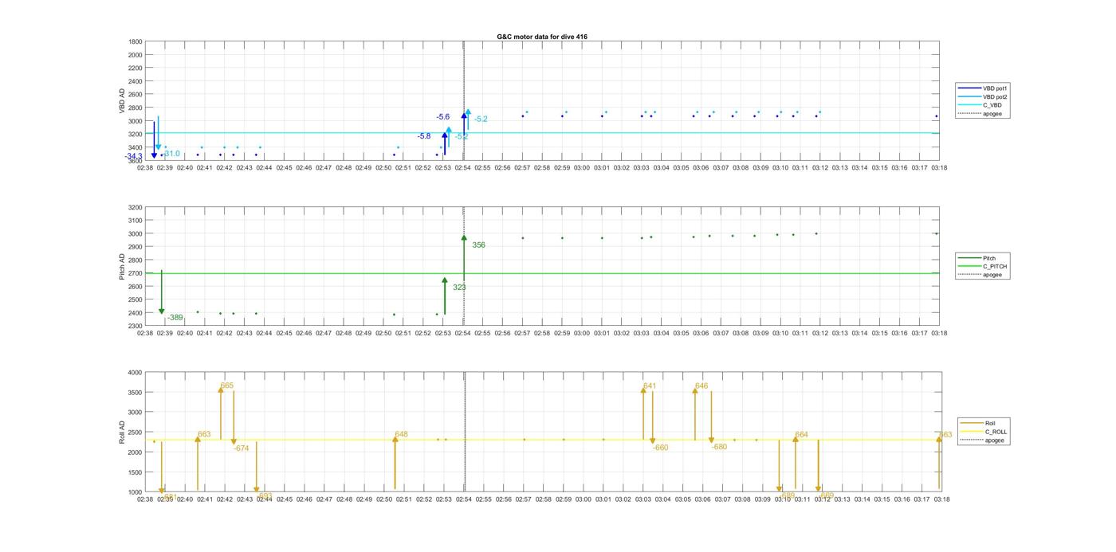Click the '646' annotation in Roll plot
Image resolution: width=1116 pixels, height=552 pixels.
click(701, 386)
